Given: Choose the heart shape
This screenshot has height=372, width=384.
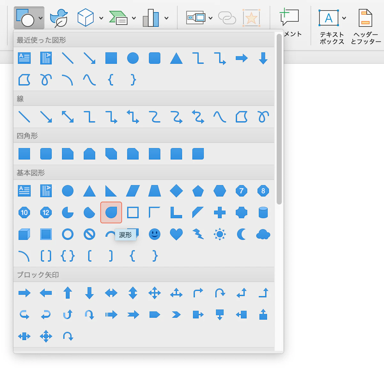Looking at the screenshot, I should click(x=176, y=234).
